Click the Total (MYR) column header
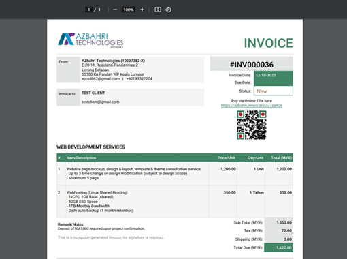The width and height of the screenshot is (347, 259). 282,158
